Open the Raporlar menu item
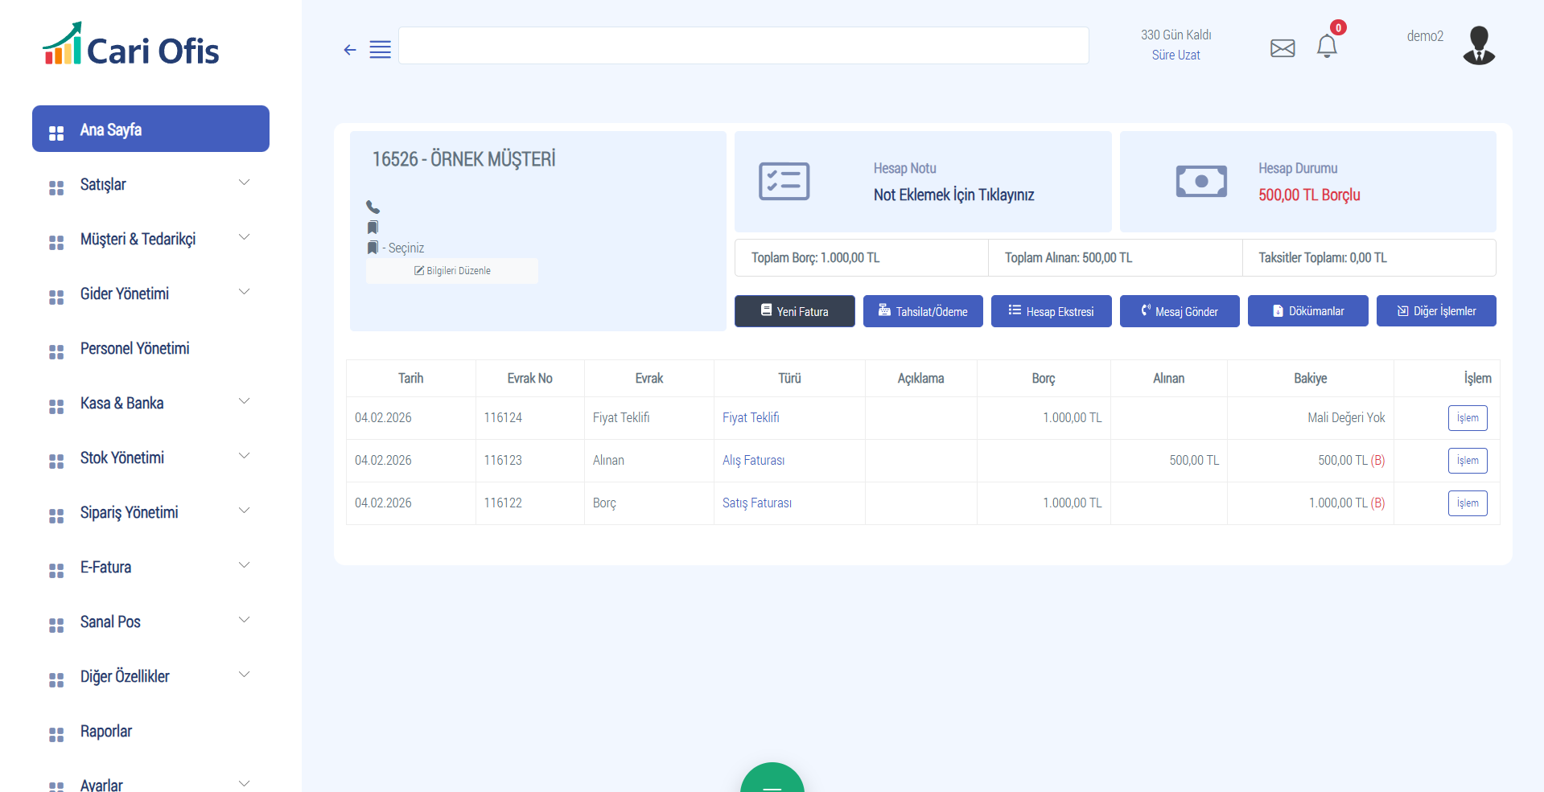Viewport: 1544px width, 792px height. pyautogui.click(x=105, y=732)
